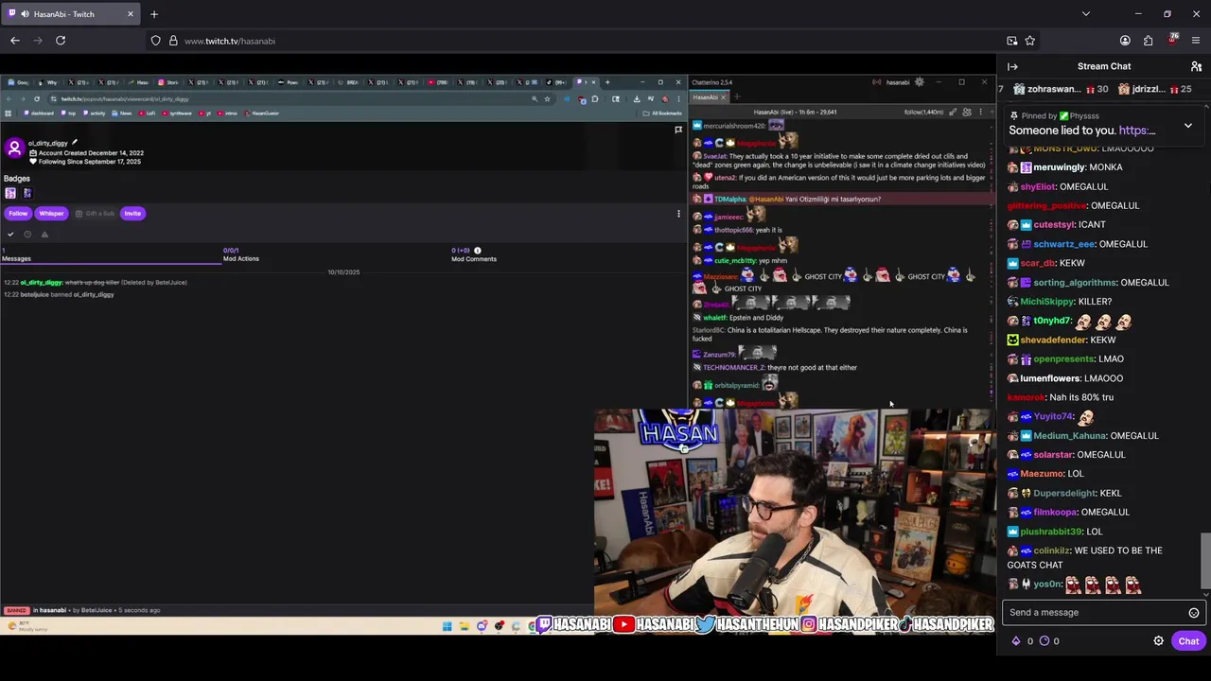
Task: Bookmark this page with star icon
Action: point(1030,41)
